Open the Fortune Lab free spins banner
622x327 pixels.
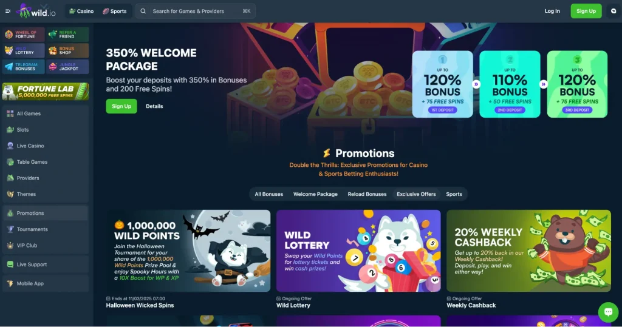pyautogui.click(x=45, y=92)
